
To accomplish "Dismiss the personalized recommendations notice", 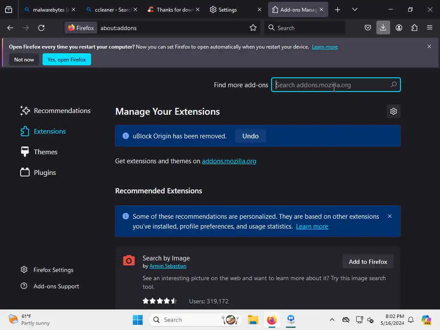I will [389, 217].
